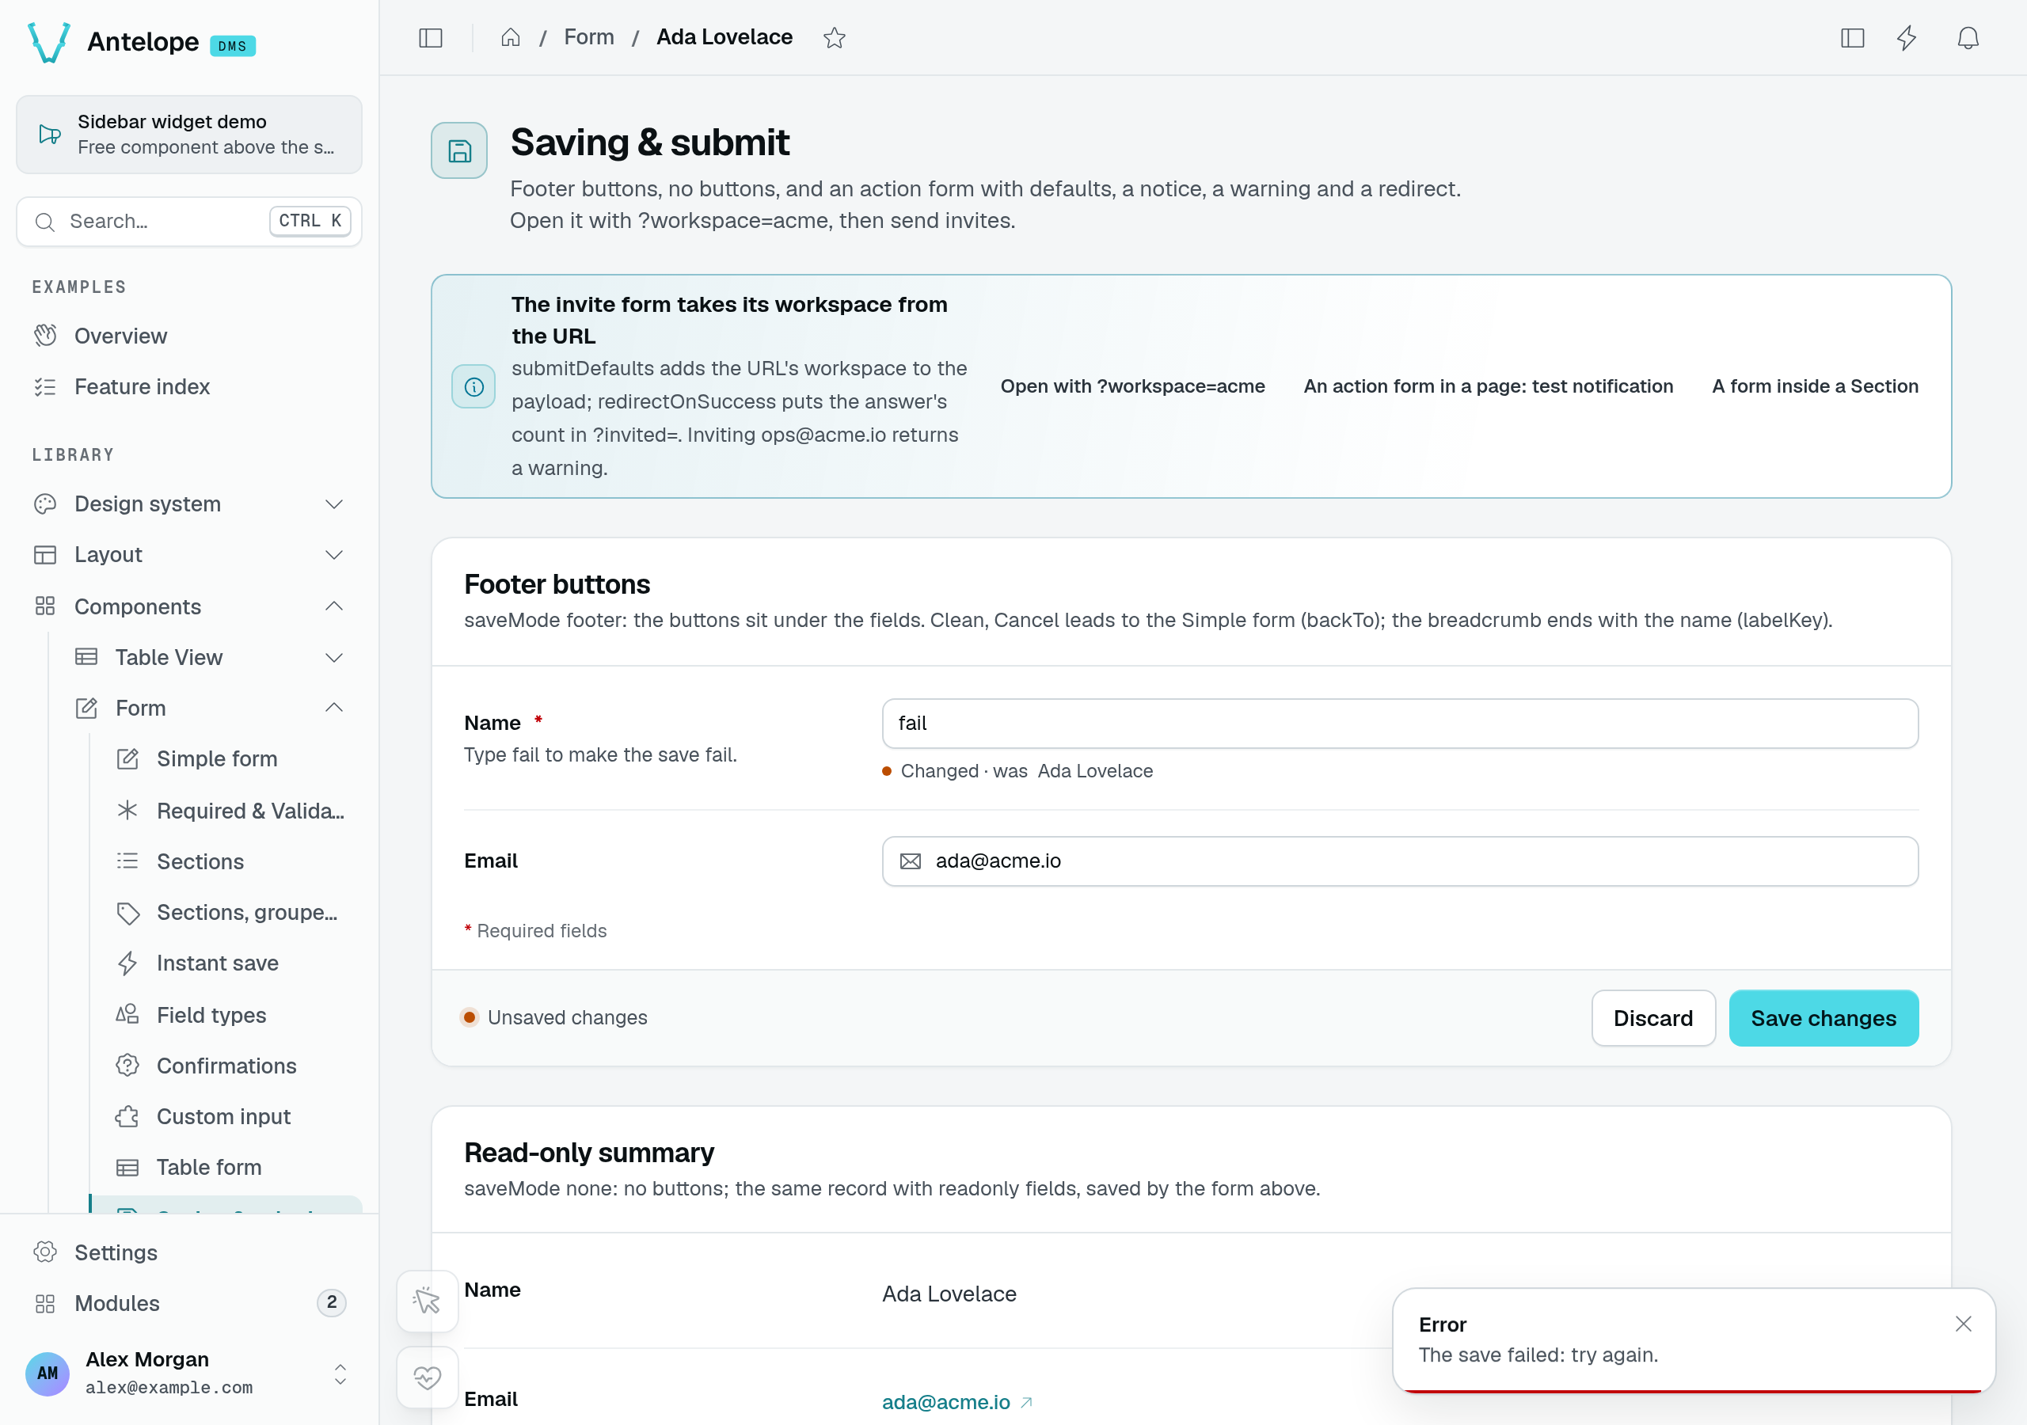Open Settings in sidebar

tap(189, 1253)
